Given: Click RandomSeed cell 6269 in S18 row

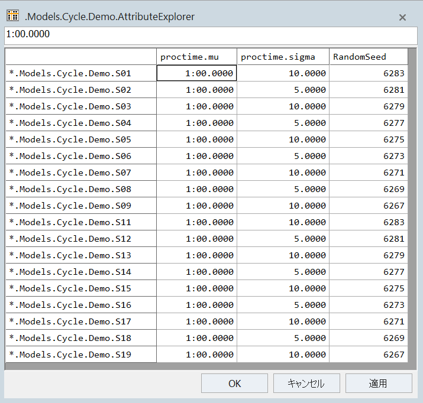Looking at the screenshot, I should tap(369, 338).
